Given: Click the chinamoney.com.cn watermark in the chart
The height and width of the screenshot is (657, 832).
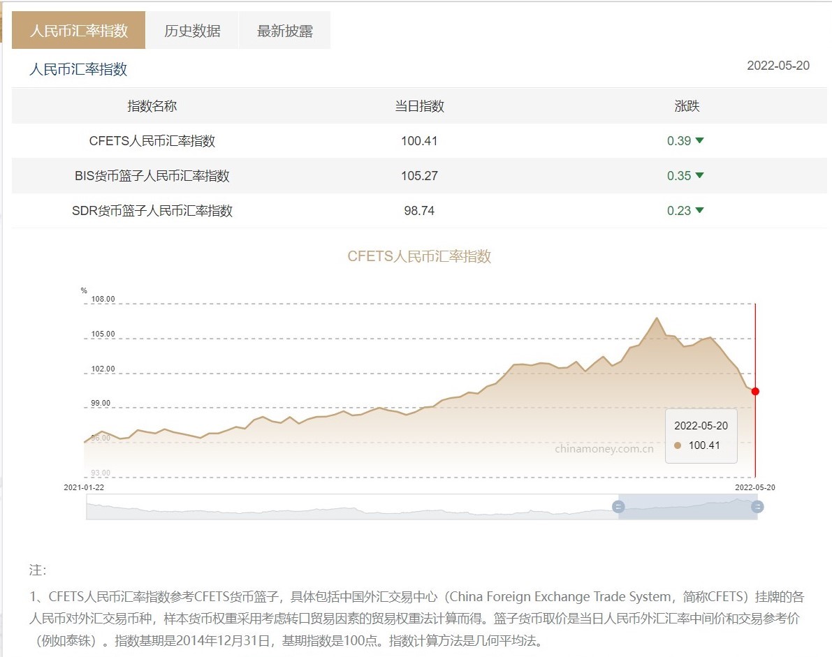Looking at the screenshot, I should (x=604, y=449).
